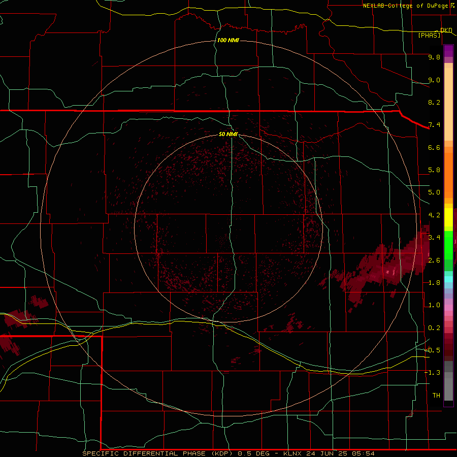Click the light peach segment of color bar
This screenshot has width=457, height=457.
click(448, 104)
